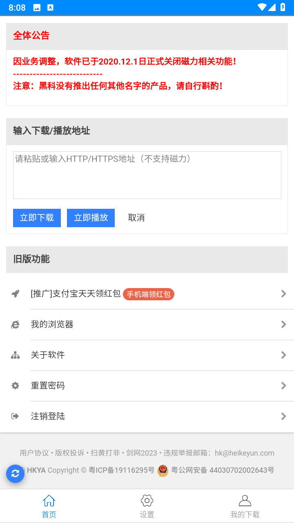Open the 设置 settings tab
This screenshot has height=523, width=294.
147,506
